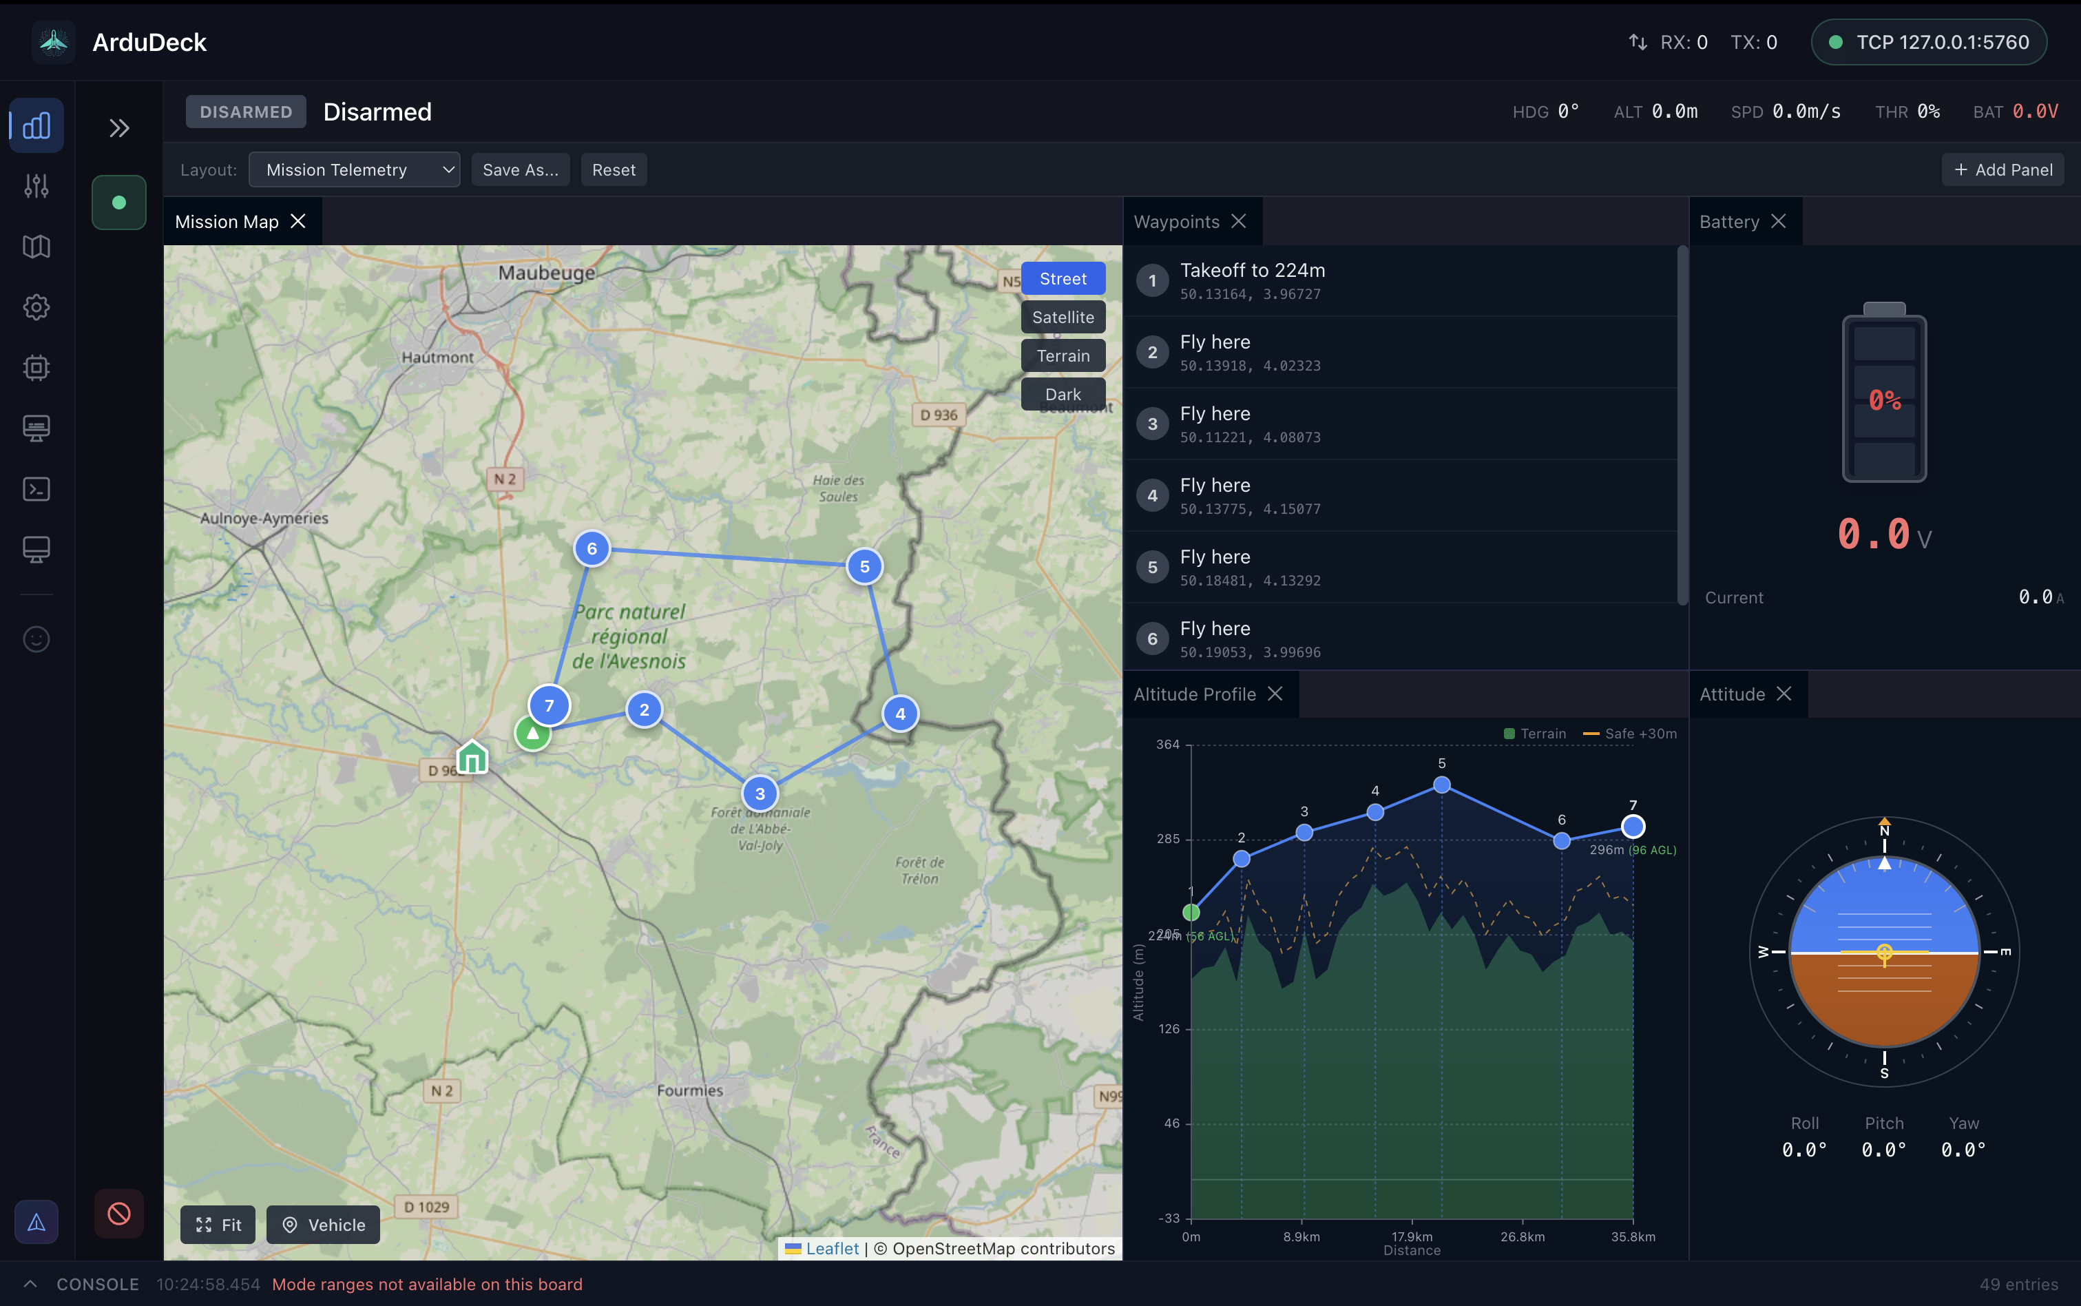Reset the layout

pyautogui.click(x=614, y=170)
